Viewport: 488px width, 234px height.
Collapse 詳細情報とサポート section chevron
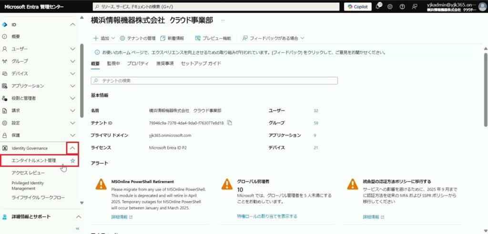[79, 216]
